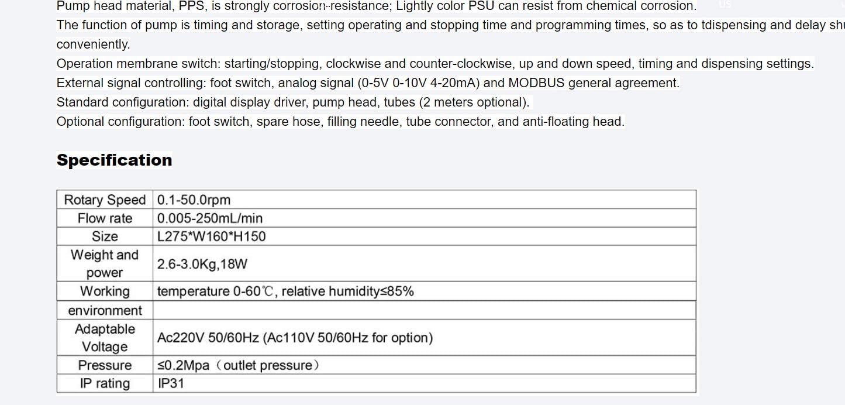The width and height of the screenshot is (845, 405).
Task: Click the Pressure label cell
Action: [105, 365]
